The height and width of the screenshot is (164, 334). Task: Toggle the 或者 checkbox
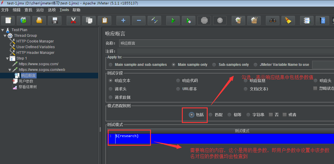click(289, 115)
